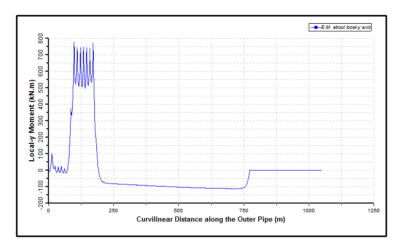The width and height of the screenshot is (402, 252).
Task: Click the right end of the blue curve
Action: (x=321, y=170)
